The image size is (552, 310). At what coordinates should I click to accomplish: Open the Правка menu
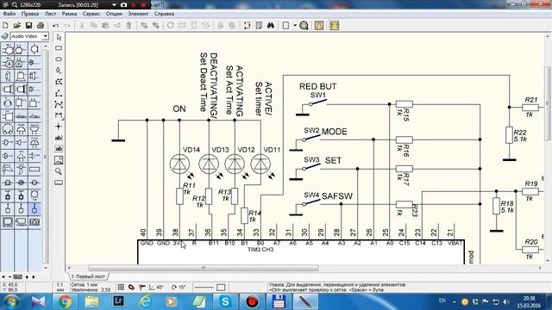coord(30,14)
